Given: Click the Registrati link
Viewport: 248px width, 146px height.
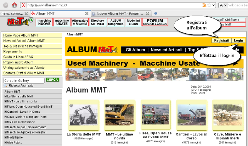Looking at the screenshot, I should [221, 41].
